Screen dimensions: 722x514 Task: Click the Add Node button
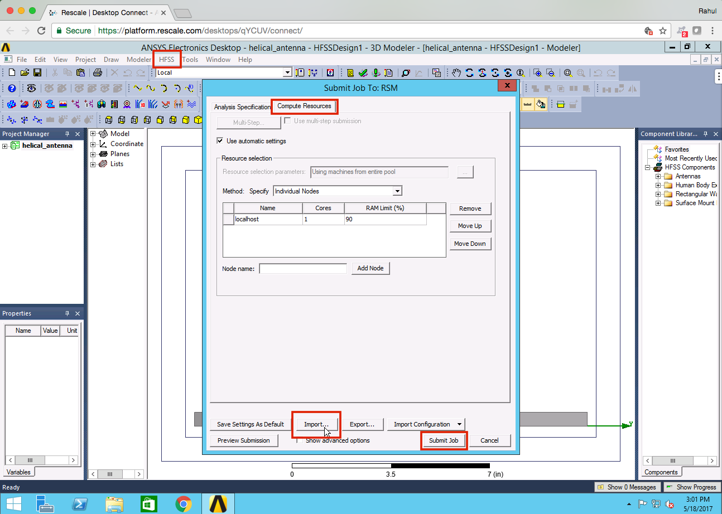click(370, 268)
